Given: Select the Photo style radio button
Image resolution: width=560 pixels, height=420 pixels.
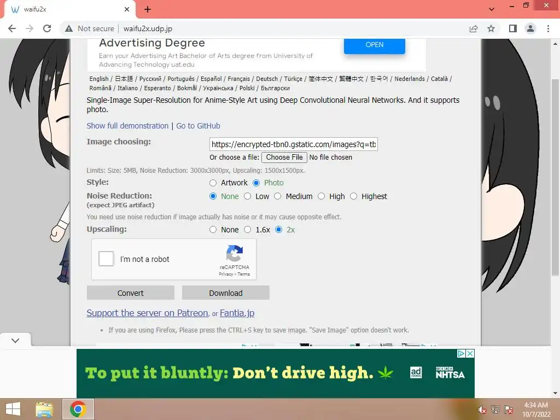Looking at the screenshot, I should (x=256, y=183).
